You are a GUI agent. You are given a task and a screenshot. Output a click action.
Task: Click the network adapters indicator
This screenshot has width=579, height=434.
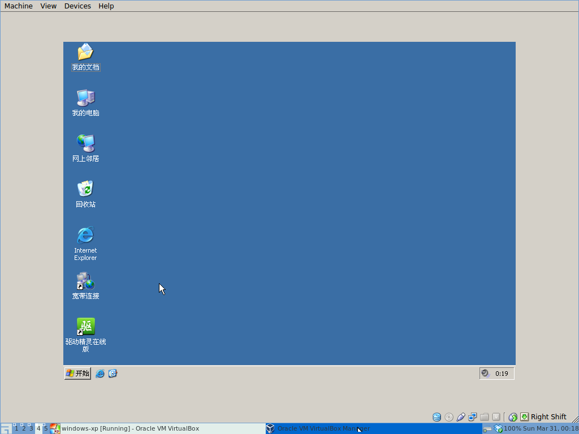click(x=472, y=417)
